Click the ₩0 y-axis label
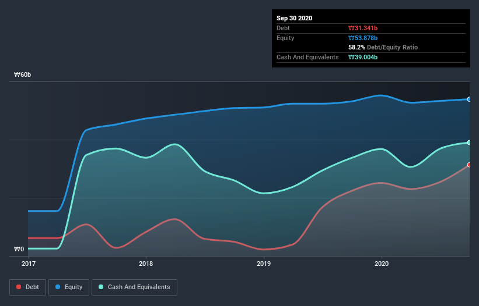The image size is (479, 306). tap(19, 249)
